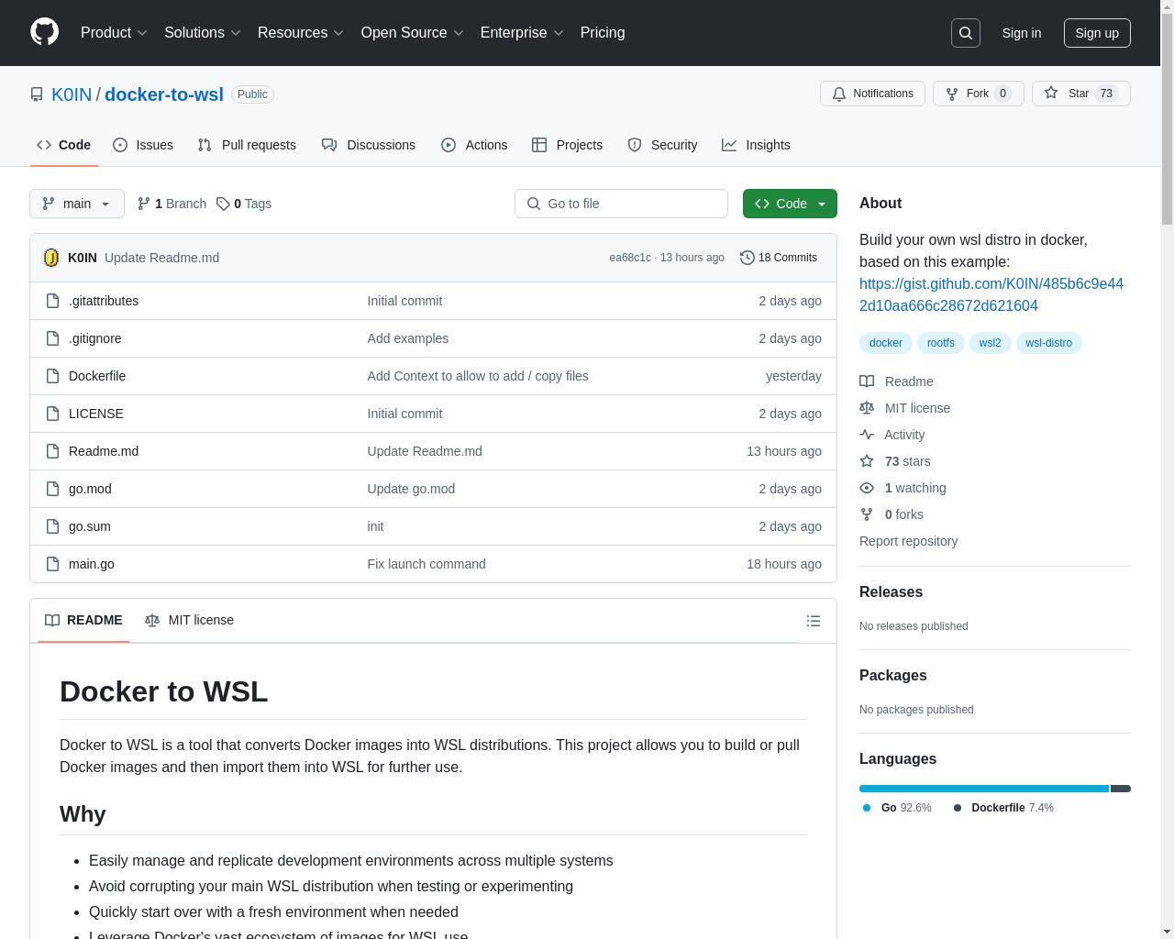Click the file icon beside Readme.md
The height and width of the screenshot is (939, 1174).
tap(52, 451)
